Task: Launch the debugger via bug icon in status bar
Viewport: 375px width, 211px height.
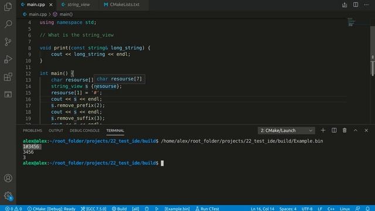Action: pos(146,209)
